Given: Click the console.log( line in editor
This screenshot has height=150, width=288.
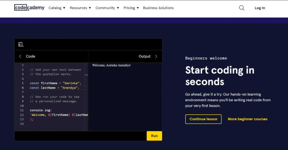Looking at the screenshot, I should tap(41, 110).
